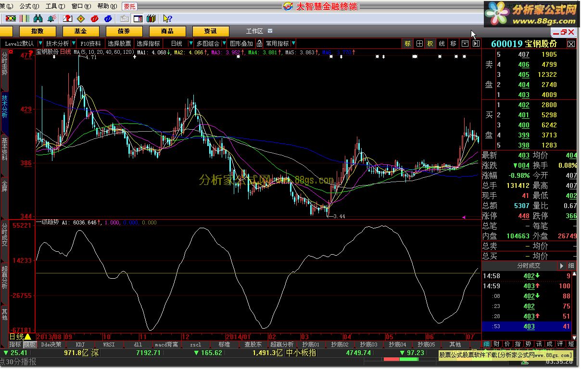Screen dimensions: 581x369
Task: Toggle the 标 marker button
Action: pyautogui.click(x=408, y=43)
